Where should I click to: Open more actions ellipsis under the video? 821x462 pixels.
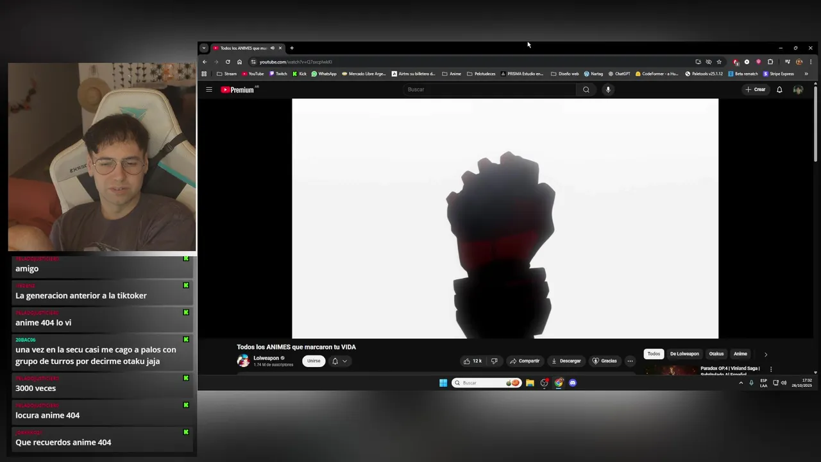click(x=630, y=361)
